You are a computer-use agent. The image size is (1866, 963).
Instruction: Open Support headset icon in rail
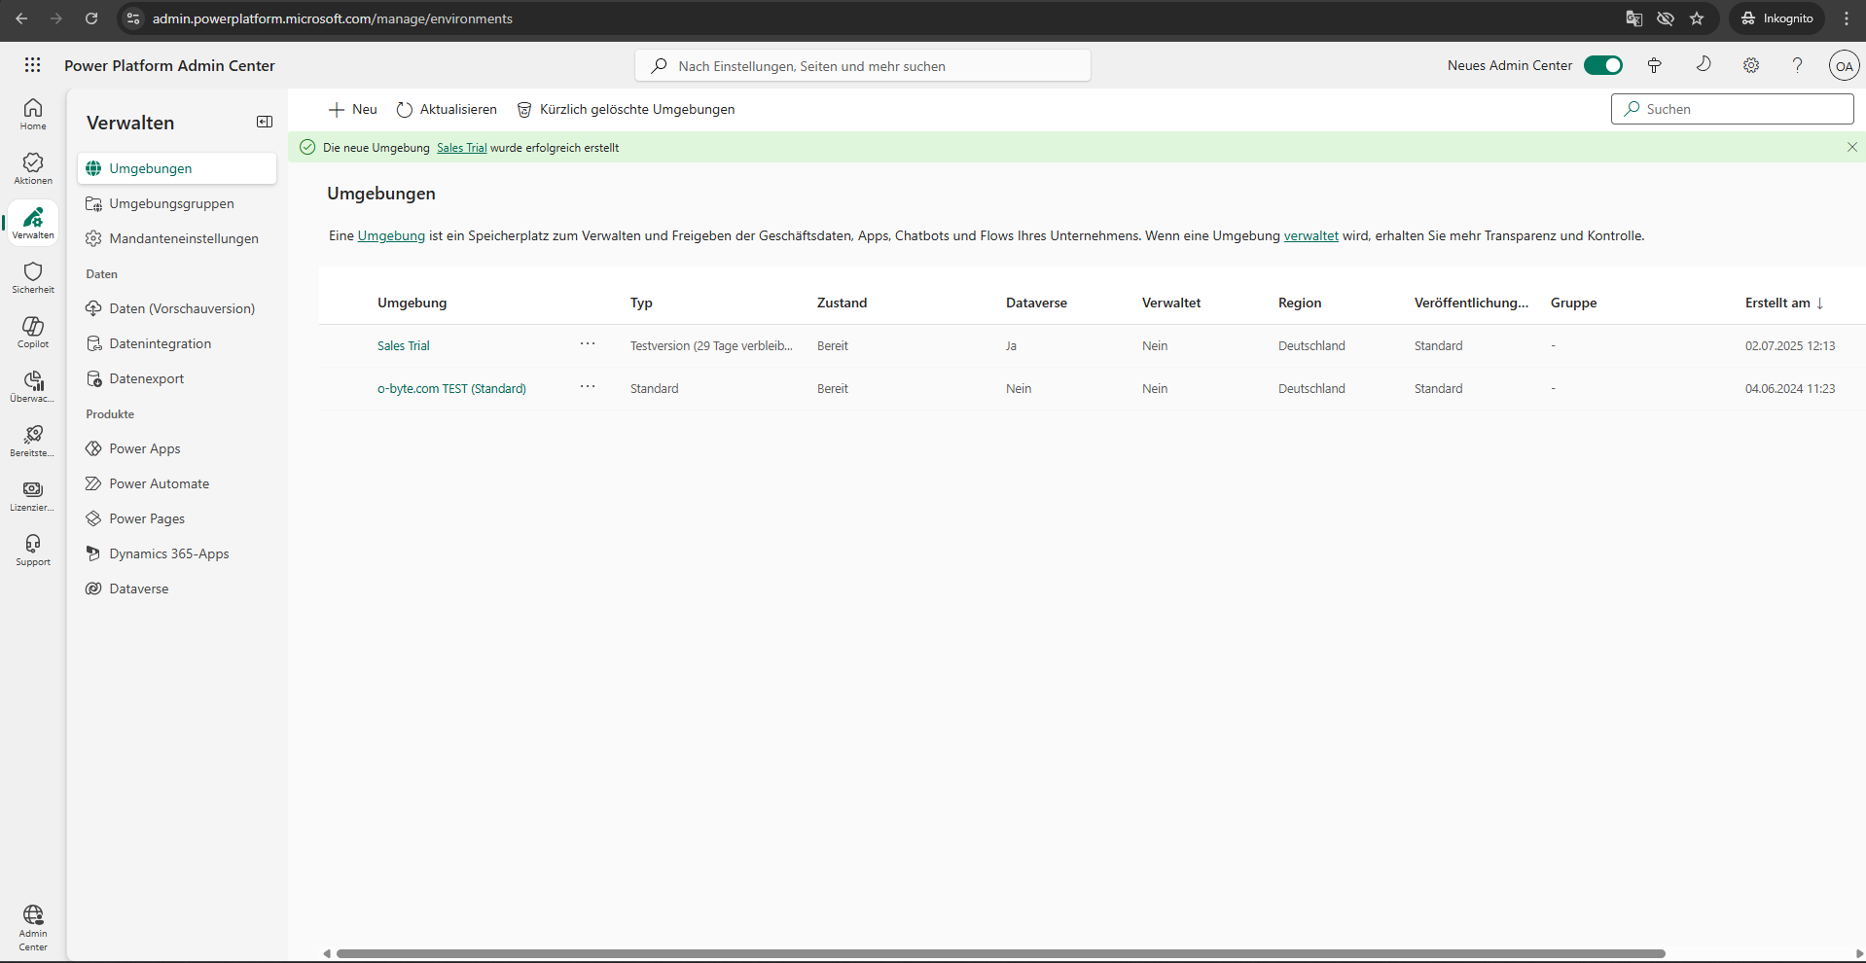33,549
